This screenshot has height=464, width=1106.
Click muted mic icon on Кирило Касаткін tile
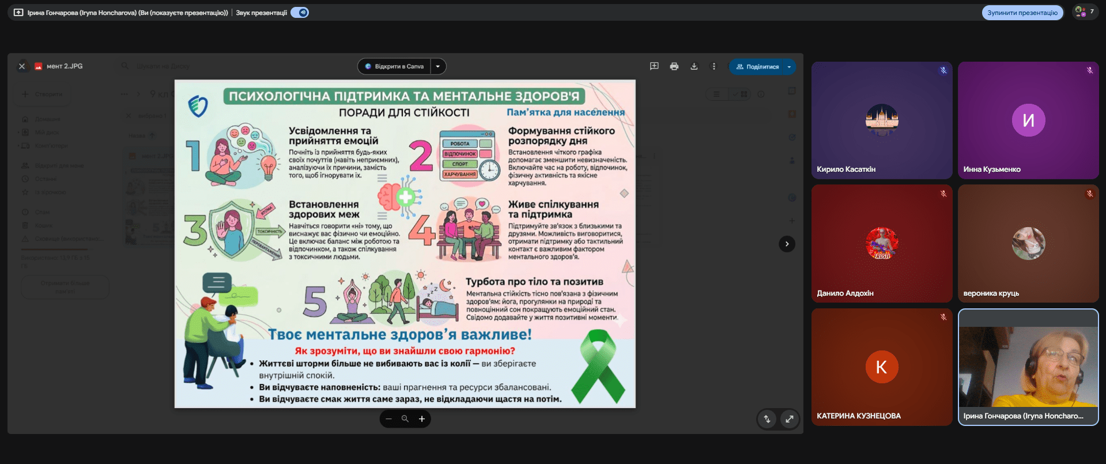click(x=943, y=70)
